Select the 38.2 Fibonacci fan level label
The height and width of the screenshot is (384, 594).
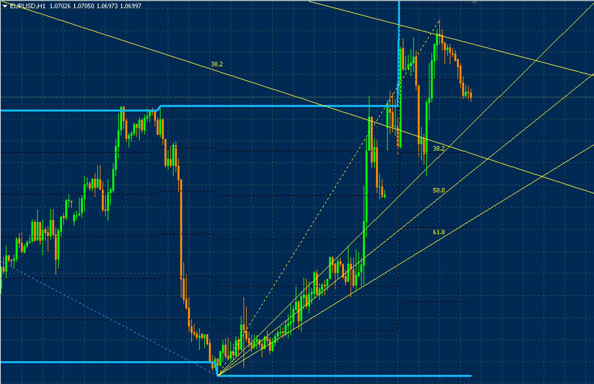pos(439,148)
